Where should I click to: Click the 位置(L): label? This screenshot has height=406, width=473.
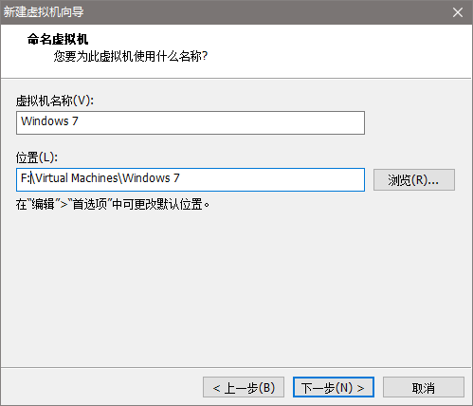(37, 157)
